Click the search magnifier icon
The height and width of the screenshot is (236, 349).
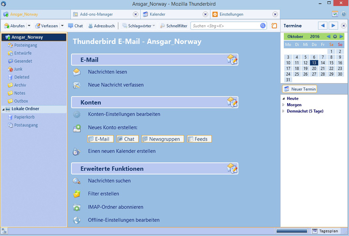tap(263, 26)
